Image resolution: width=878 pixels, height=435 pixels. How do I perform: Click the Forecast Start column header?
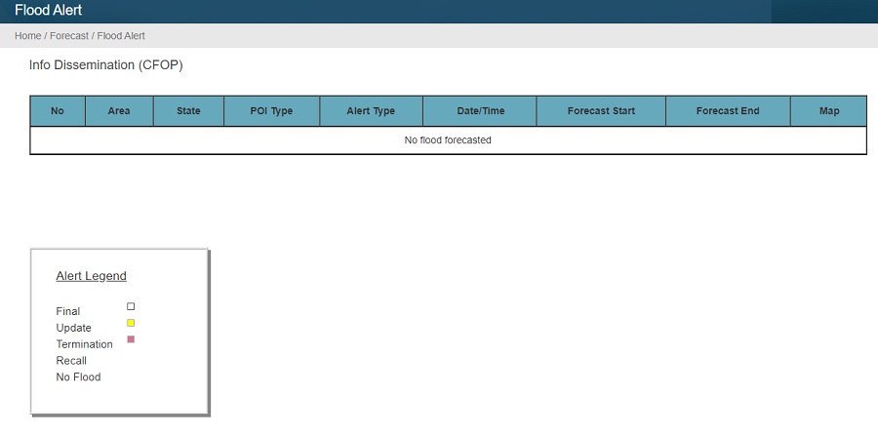pos(601,111)
